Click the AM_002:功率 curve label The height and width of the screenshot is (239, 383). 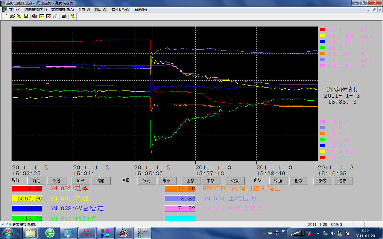pyautogui.click(x=69, y=189)
